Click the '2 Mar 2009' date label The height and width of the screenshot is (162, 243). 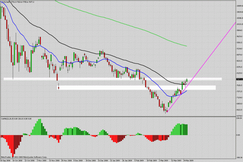point(163,160)
